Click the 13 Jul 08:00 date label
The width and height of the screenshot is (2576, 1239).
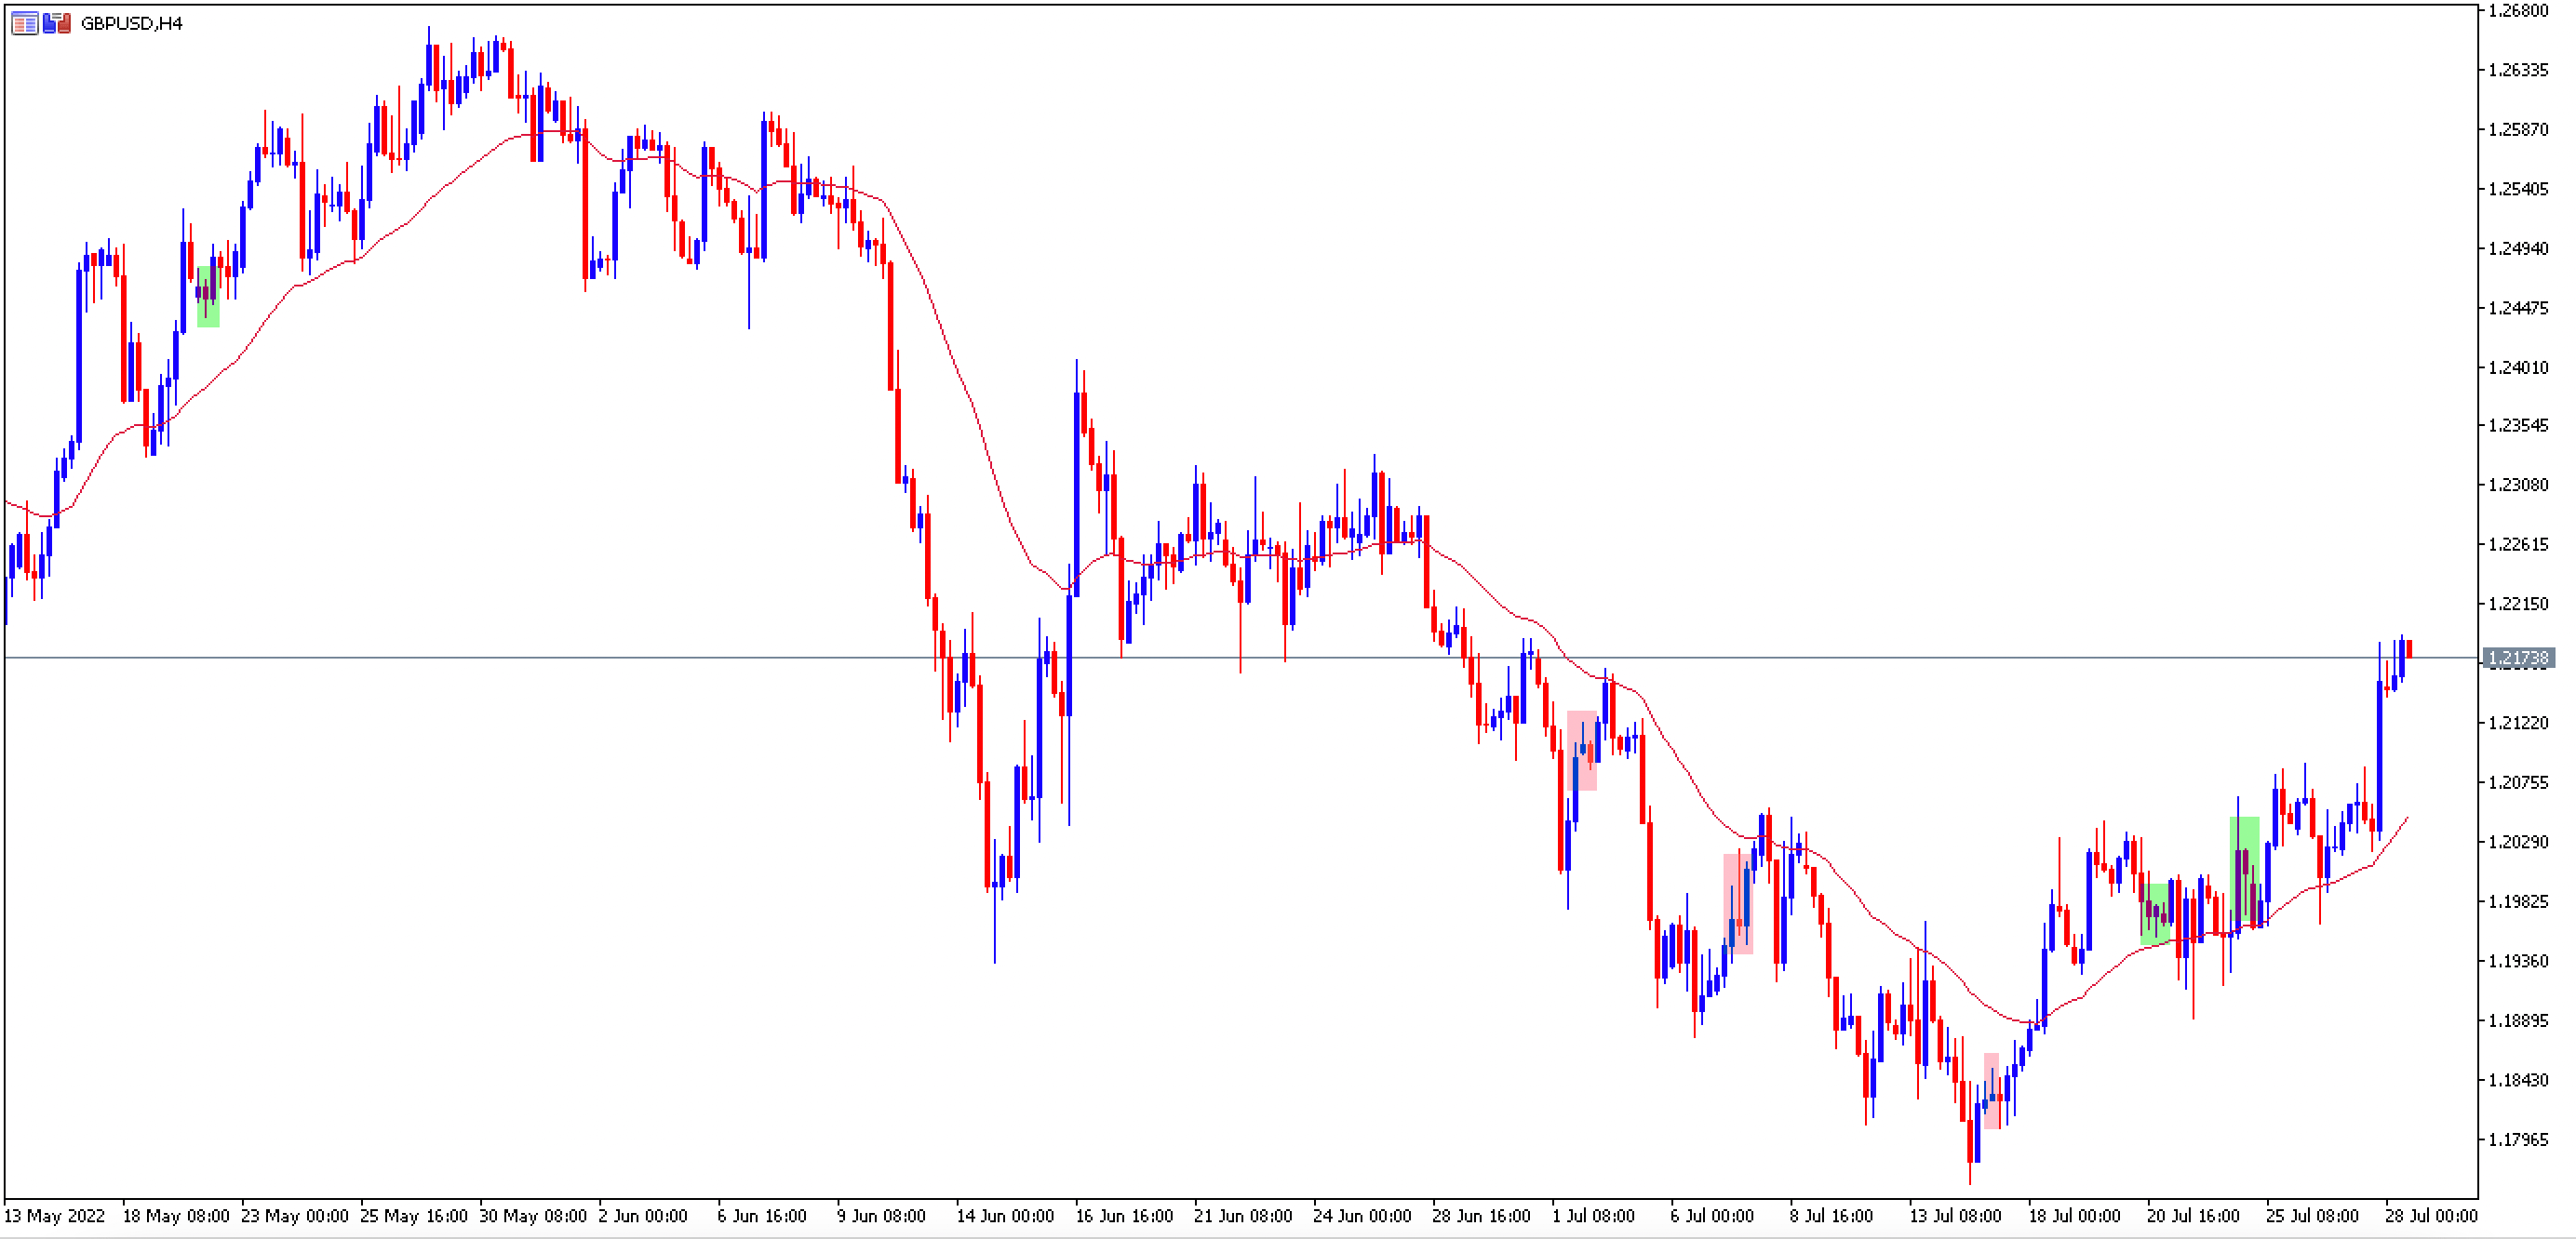click(1955, 1216)
